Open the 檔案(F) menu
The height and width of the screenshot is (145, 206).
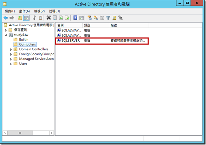10,11
